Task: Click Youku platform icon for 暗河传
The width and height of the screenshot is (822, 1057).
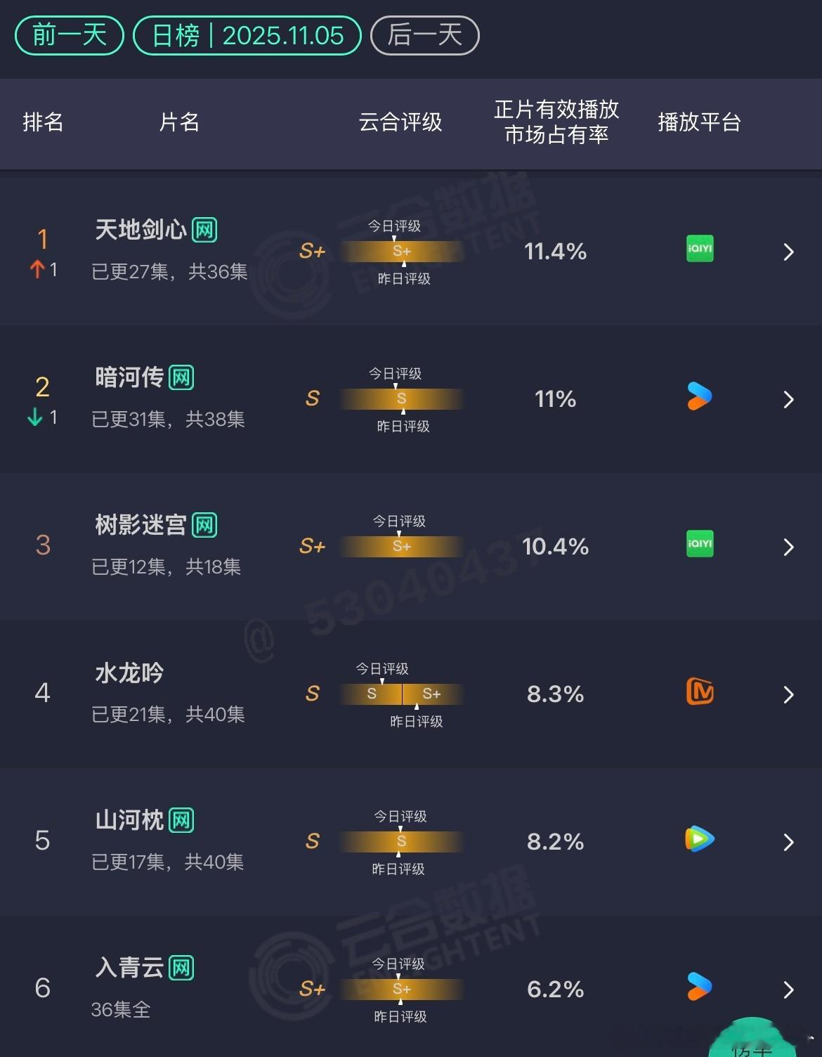Action: pos(700,396)
